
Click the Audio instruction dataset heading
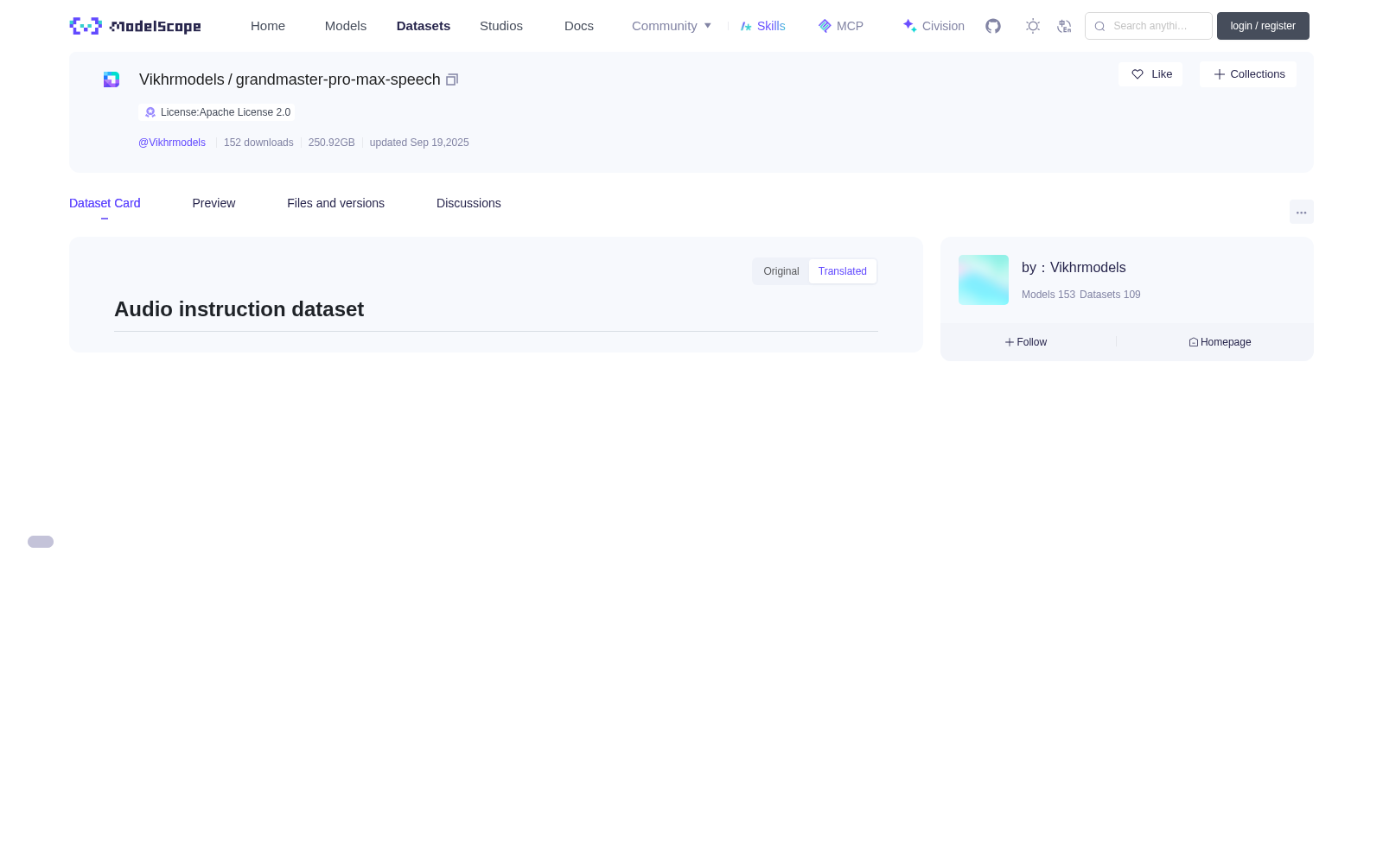pos(239,309)
